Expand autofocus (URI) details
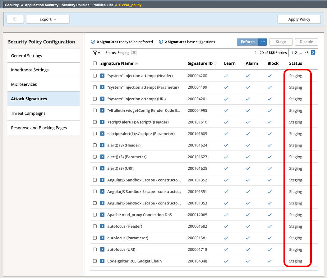 [102, 249]
